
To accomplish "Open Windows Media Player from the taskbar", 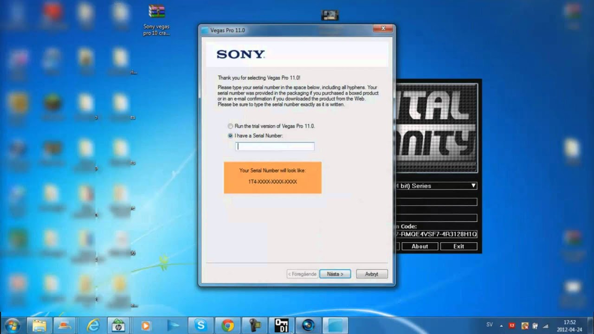I will point(147,325).
